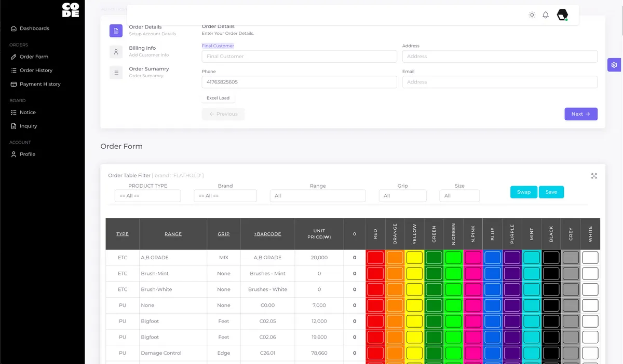The height and width of the screenshot is (364, 623).
Task: Click the Final Customer input field
Action: [x=299, y=57]
